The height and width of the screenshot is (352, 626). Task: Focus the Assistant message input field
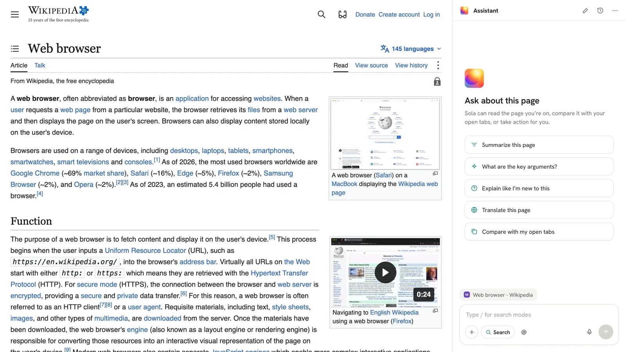point(539,315)
